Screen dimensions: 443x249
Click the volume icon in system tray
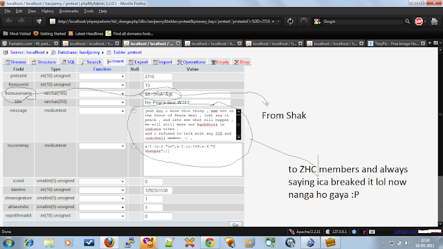click(407, 243)
